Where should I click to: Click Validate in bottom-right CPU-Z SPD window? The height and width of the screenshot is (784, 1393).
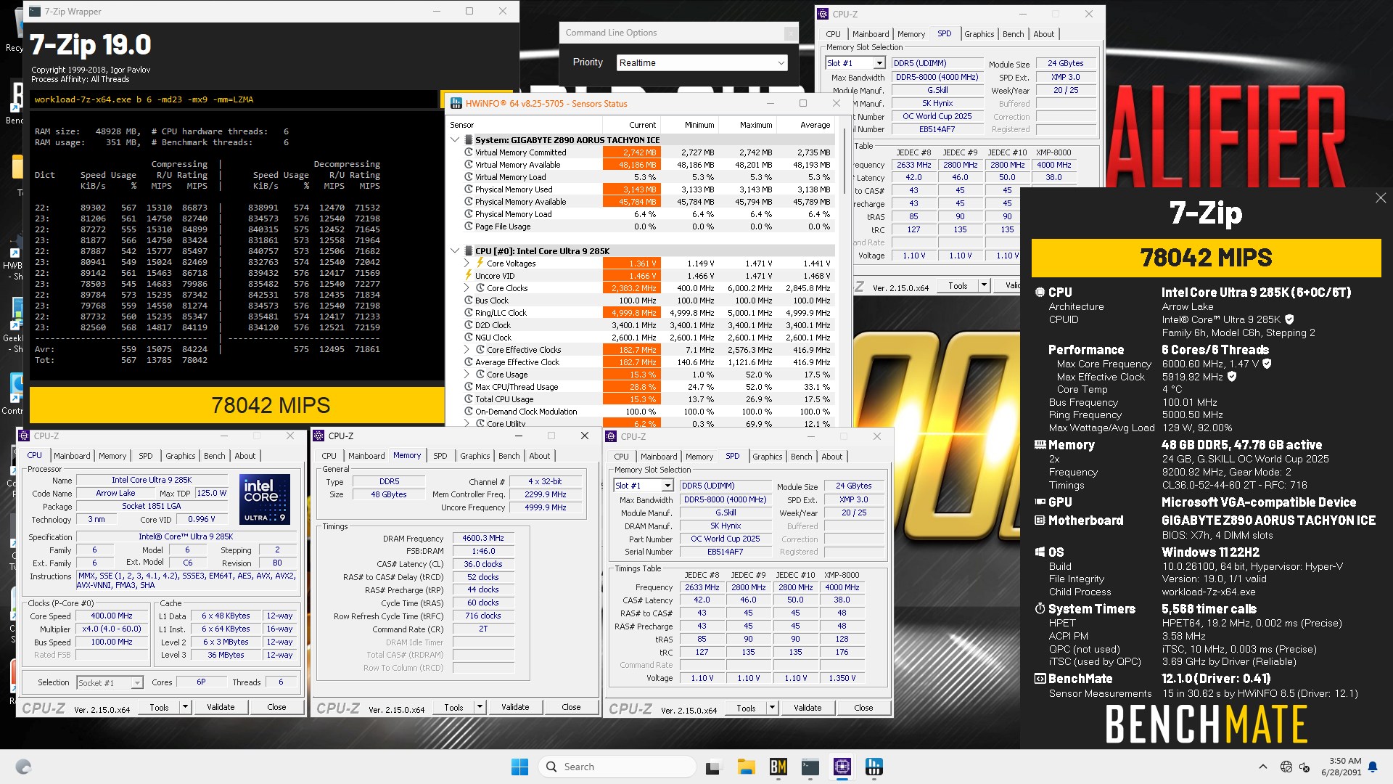point(808,708)
